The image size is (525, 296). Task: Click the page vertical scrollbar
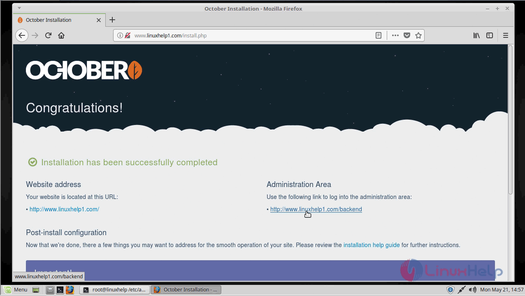pos(511,119)
